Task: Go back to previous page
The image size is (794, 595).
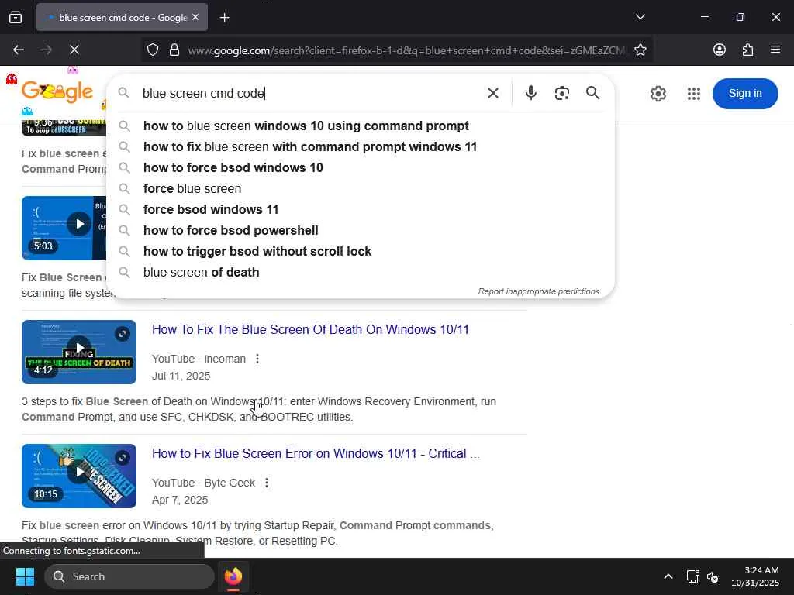Action: coord(19,50)
